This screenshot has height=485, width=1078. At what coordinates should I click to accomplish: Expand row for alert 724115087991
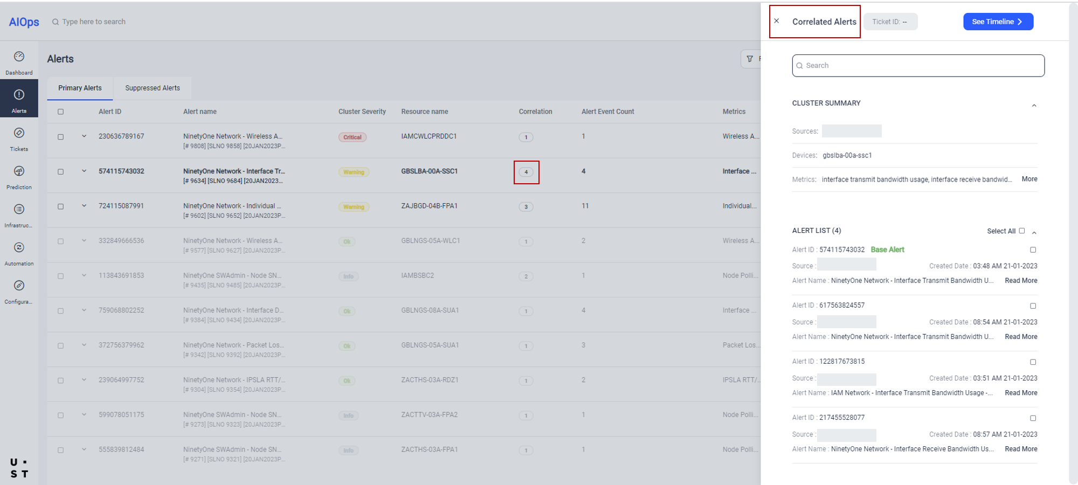coord(84,206)
